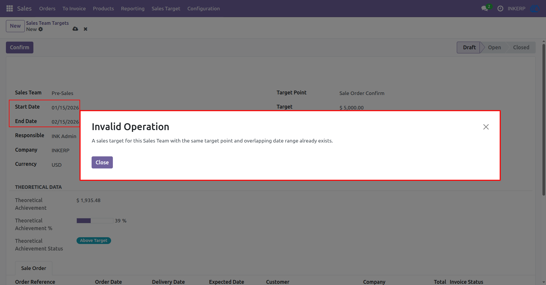The height and width of the screenshot is (285, 546).
Task: Click Close in Invalid Operation dialog
Action: pyautogui.click(x=102, y=162)
